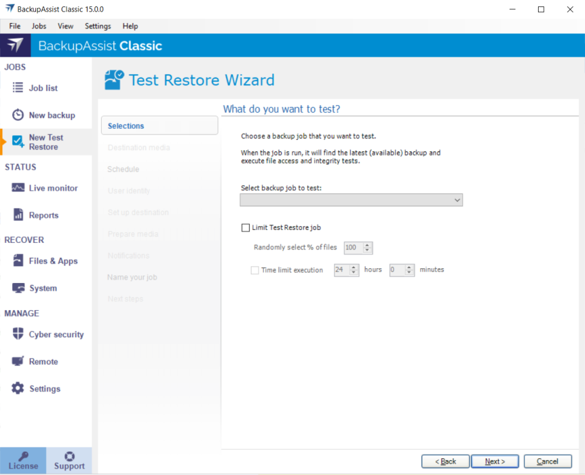585x475 pixels.
Task: Open System recovery monitor icon
Action: (18, 288)
